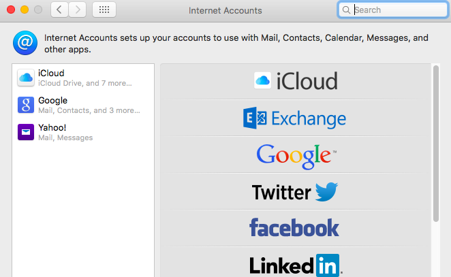Click the provider list vertical scrollbar
This screenshot has height=277, width=451.
click(436, 144)
